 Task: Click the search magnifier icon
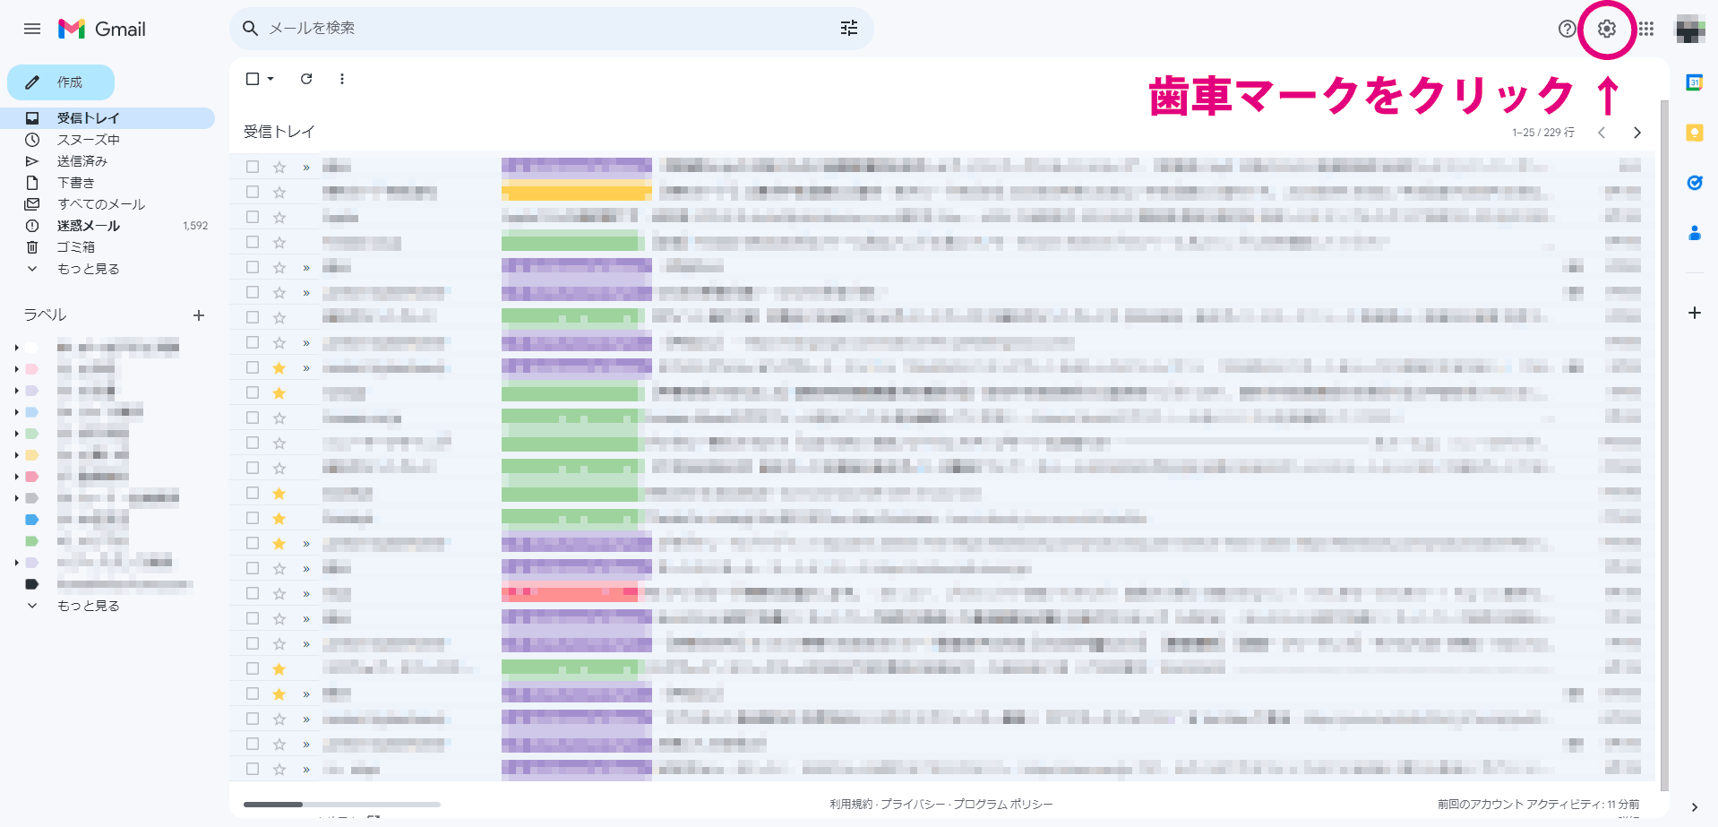tap(251, 29)
